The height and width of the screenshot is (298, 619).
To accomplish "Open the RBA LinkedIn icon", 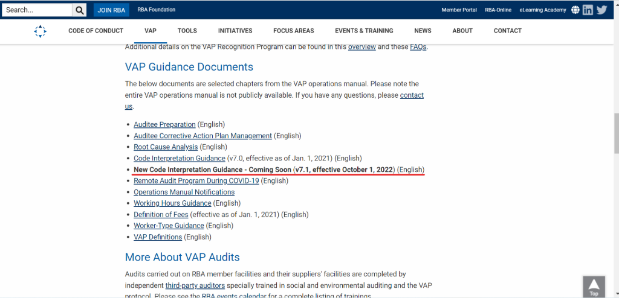I will 588,10.
